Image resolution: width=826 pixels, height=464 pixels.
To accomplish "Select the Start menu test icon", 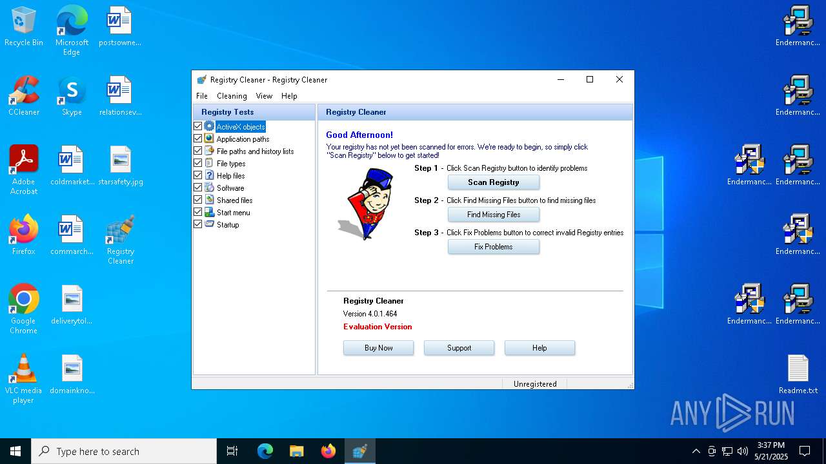I will pos(209,212).
